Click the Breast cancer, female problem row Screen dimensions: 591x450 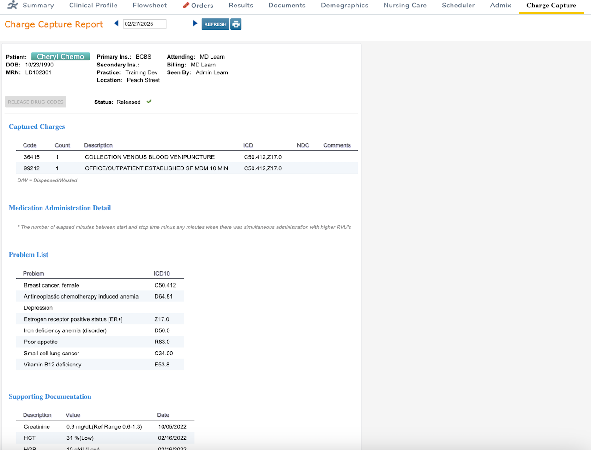pos(100,285)
